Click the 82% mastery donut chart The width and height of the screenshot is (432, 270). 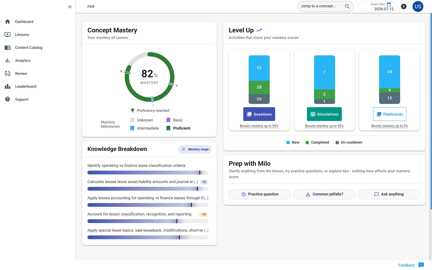click(x=149, y=77)
